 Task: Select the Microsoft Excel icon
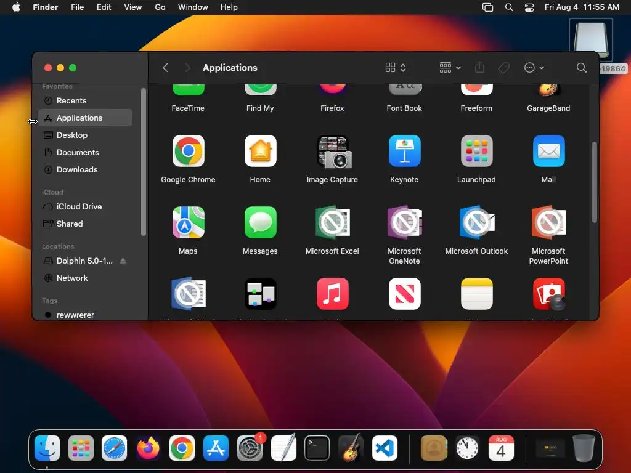[332, 222]
